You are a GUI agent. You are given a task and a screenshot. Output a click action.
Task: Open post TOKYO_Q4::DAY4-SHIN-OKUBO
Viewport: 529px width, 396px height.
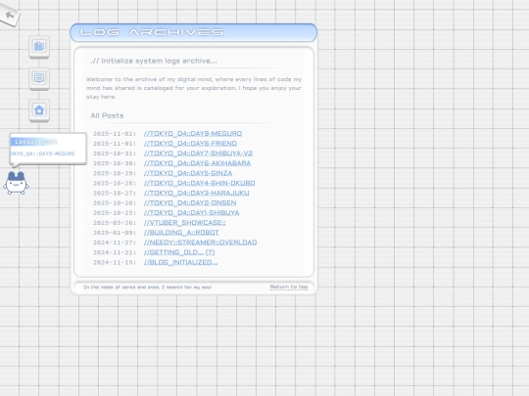coord(199,183)
